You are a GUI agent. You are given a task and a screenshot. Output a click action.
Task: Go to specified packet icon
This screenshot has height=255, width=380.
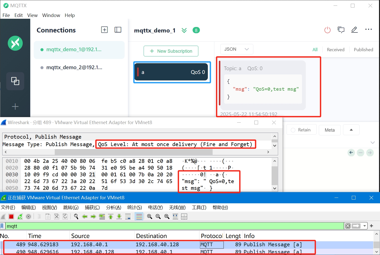(102, 217)
